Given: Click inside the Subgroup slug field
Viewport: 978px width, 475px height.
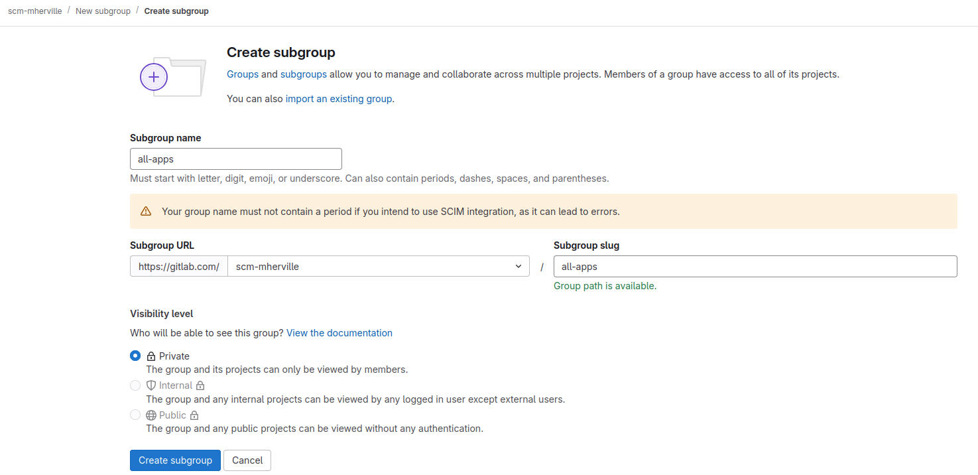Looking at the screenshot, I should pyautogui.click(x=755, y=266).
